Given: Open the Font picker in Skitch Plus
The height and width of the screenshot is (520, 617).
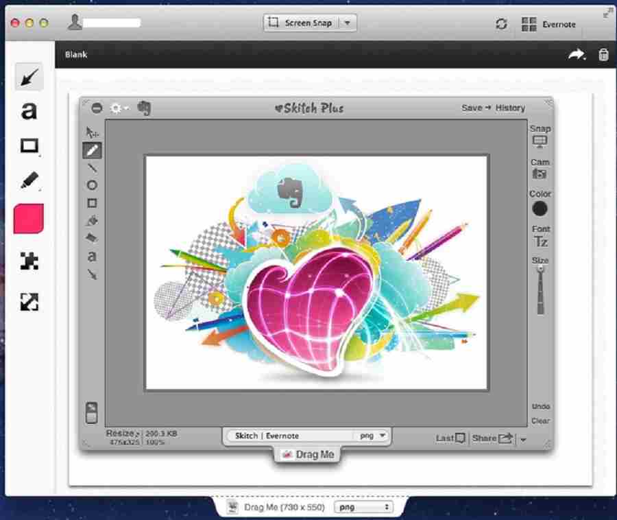Looking at the screenshot, I should [541, 241].
